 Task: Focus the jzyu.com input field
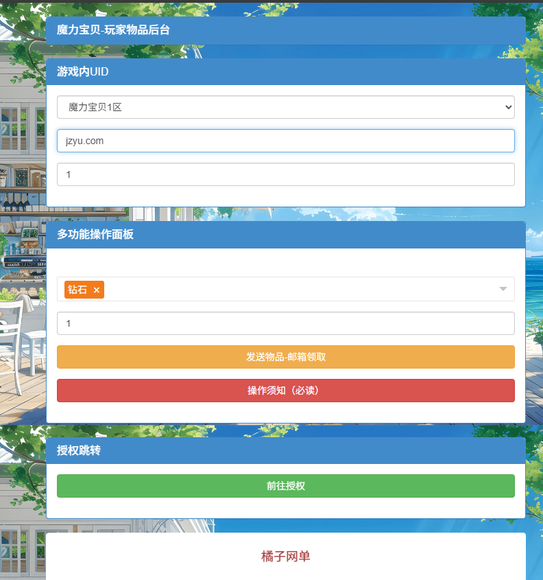click(285, 141)
